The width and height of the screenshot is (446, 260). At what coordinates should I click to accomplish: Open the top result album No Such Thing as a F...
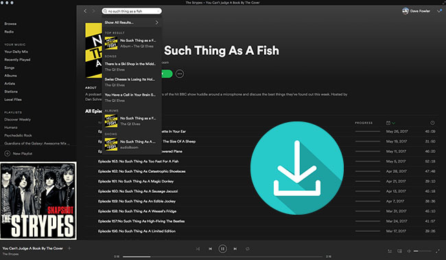pyautogui.click(x=132, y=43)
